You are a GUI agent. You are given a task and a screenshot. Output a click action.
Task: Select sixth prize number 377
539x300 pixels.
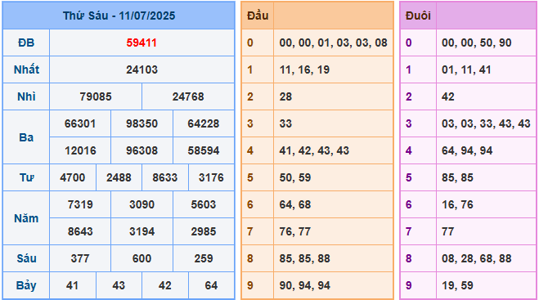pos(80,258)
